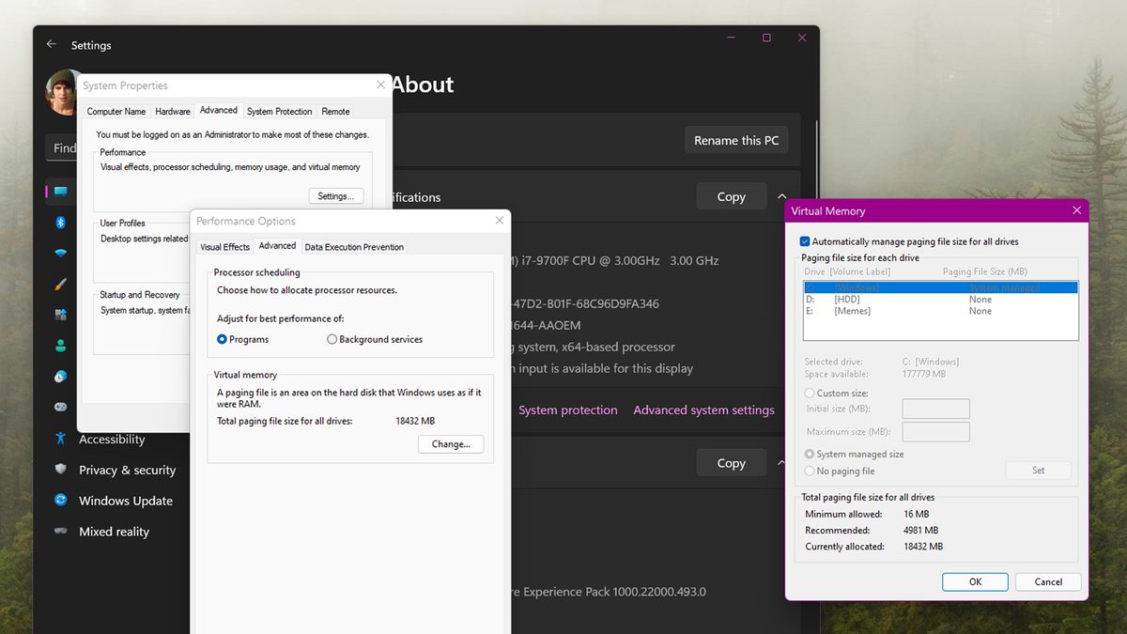Open Advanced system settings link

click(703, 410)
